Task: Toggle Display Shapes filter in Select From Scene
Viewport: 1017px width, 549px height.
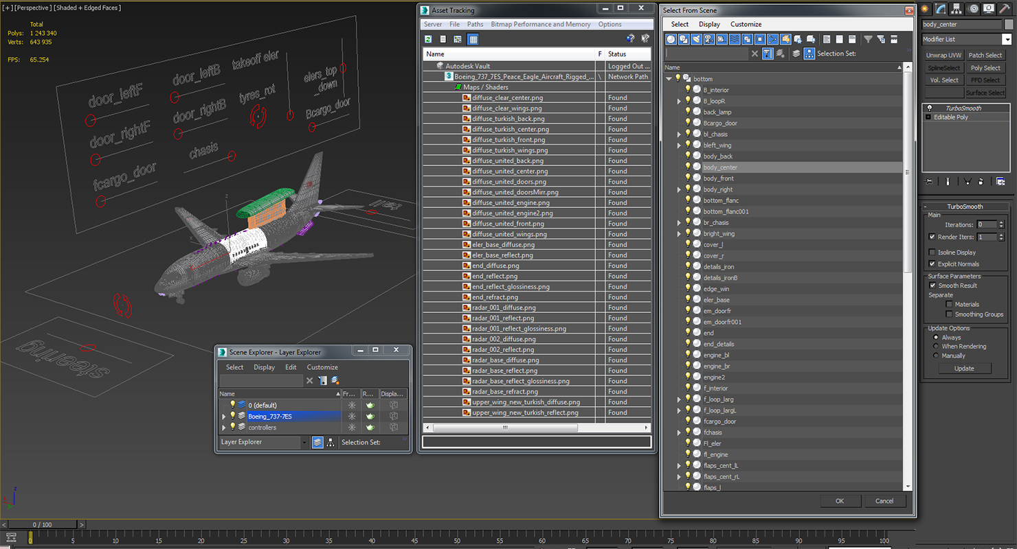Action: [684, 39]
